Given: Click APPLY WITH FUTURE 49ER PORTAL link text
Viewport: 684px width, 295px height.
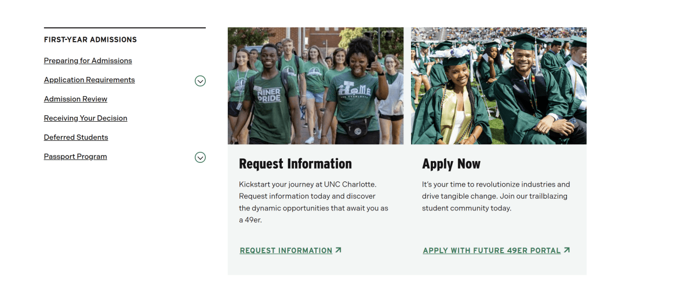Looking at the screenshot, I should (492, 251).
